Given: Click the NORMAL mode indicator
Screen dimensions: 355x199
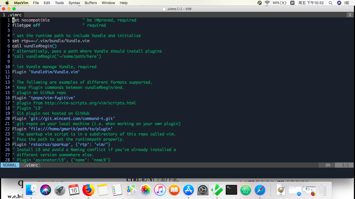Looking at the screenshot, I should click(10, 165).
